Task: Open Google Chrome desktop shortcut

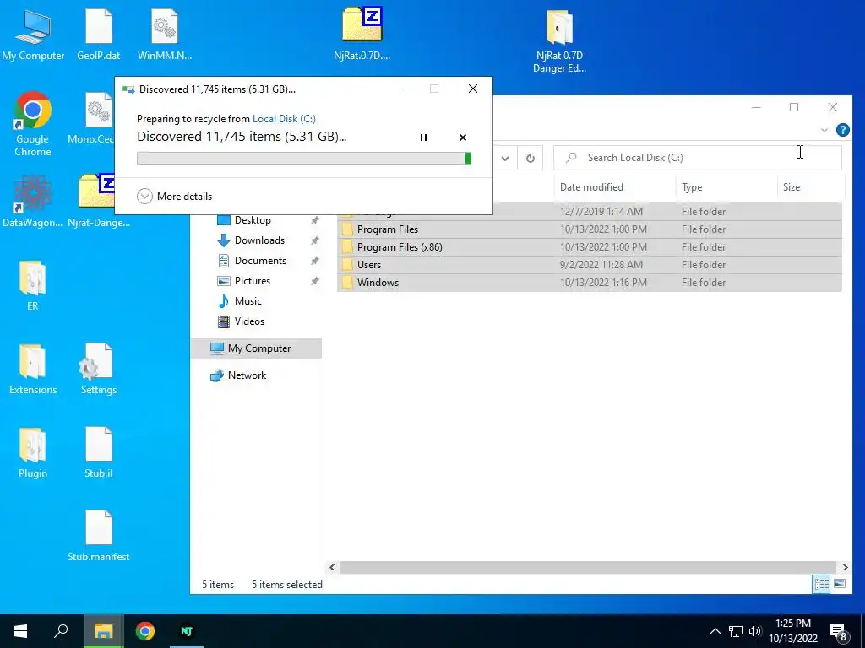Action: [33, 124]
